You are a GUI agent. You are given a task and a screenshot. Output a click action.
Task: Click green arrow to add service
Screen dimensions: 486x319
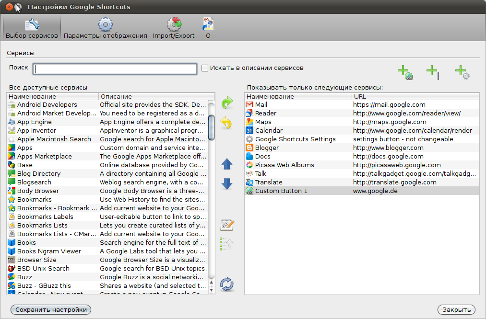tap(227, 102)
